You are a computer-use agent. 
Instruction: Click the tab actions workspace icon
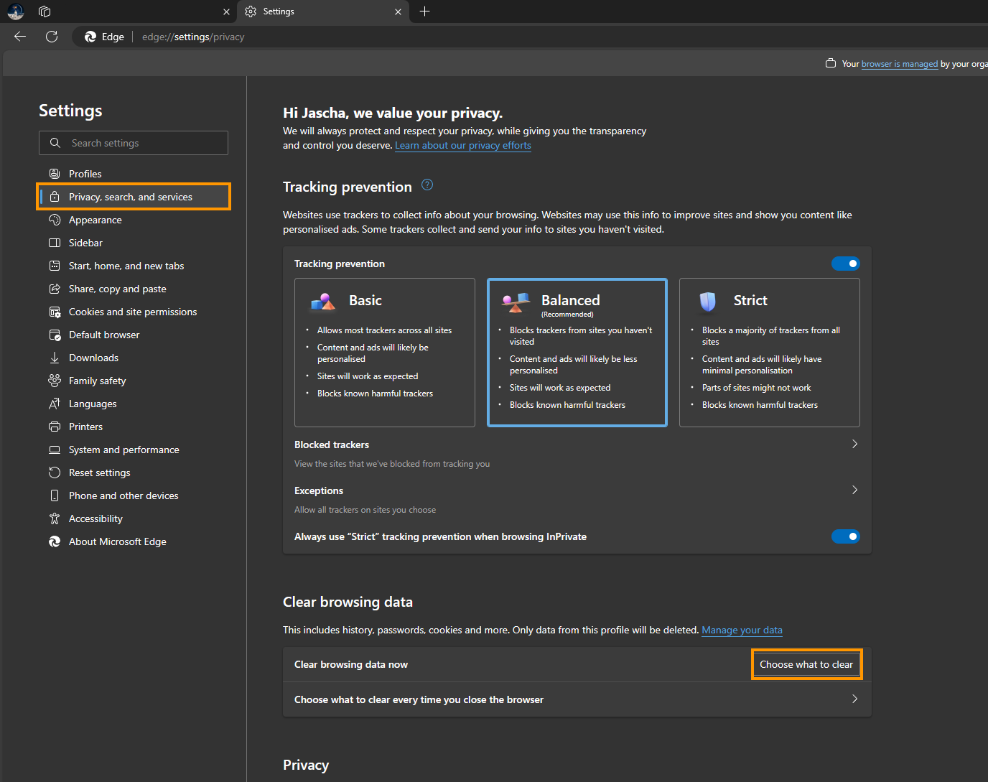coord(45,11)
